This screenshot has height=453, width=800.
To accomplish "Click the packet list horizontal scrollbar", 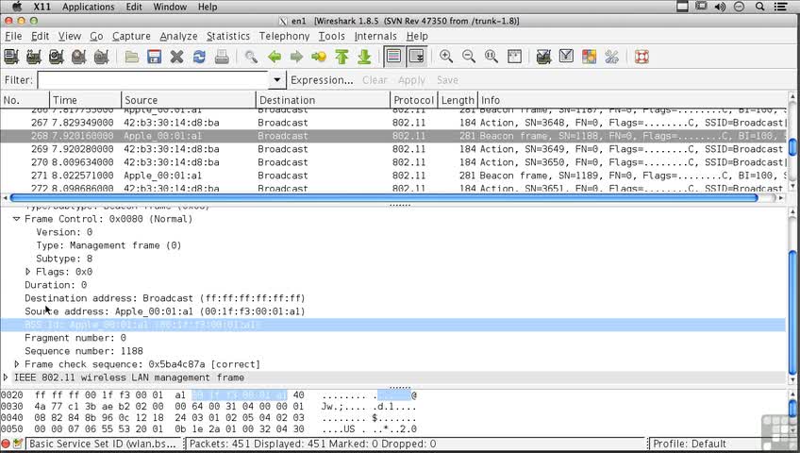I will (x=384, y=198).
